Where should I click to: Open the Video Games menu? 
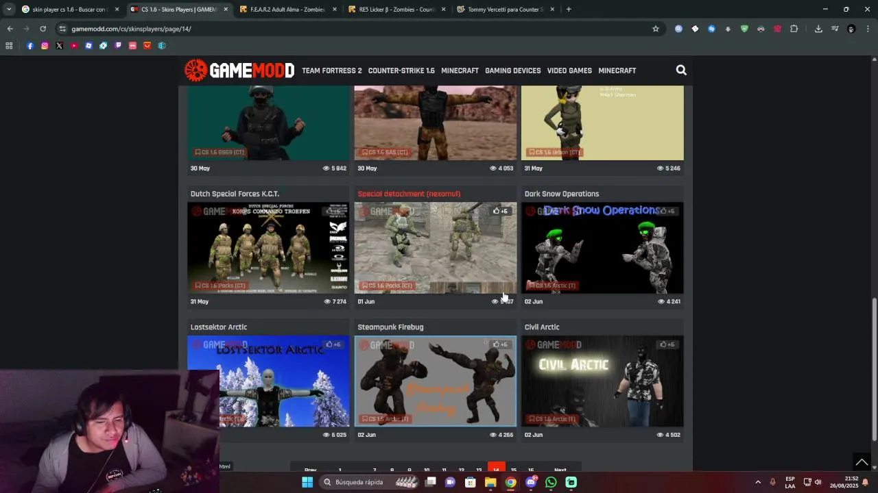tap(569, 71)
